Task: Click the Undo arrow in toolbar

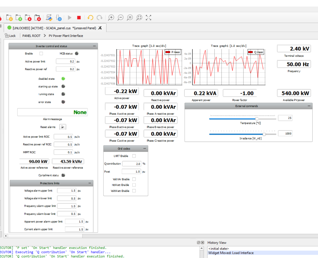Action: (90, 18)
